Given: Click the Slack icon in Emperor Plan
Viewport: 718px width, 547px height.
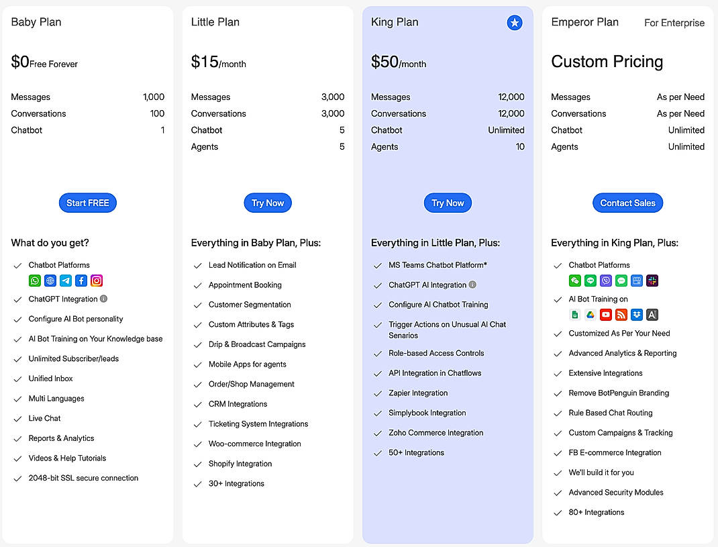Looking at the screenshot, I should point(652,281).
